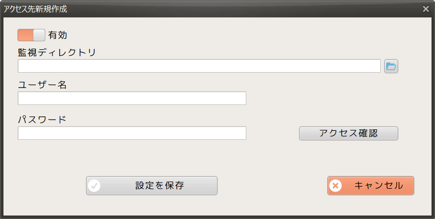Click the orange track of the 有効 switch
Image resolution: width=435 pixels, height=219 pixels.
tap(25, 35)
